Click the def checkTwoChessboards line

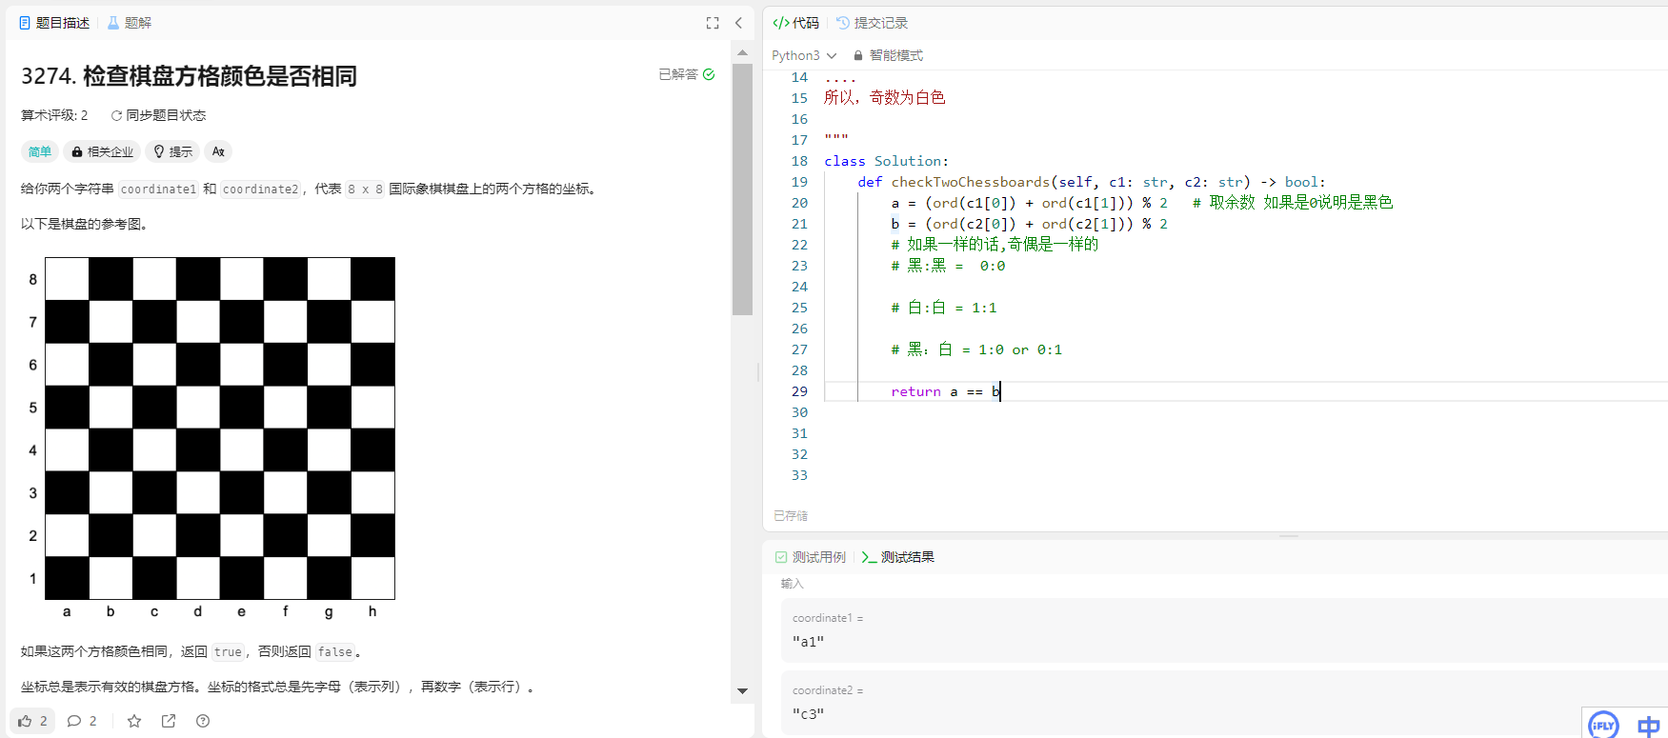[x=1091, y=182]
